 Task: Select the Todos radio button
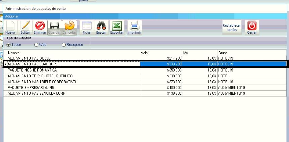tap(9, 45)
